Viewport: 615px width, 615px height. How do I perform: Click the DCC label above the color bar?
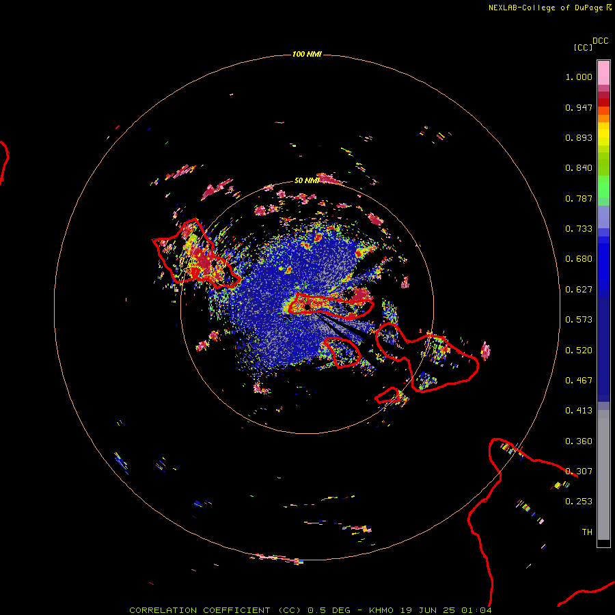coord(600,41)
